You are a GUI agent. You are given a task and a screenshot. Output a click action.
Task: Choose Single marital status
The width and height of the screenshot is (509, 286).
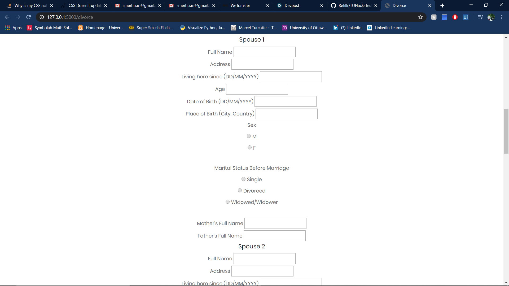point(243,179)
